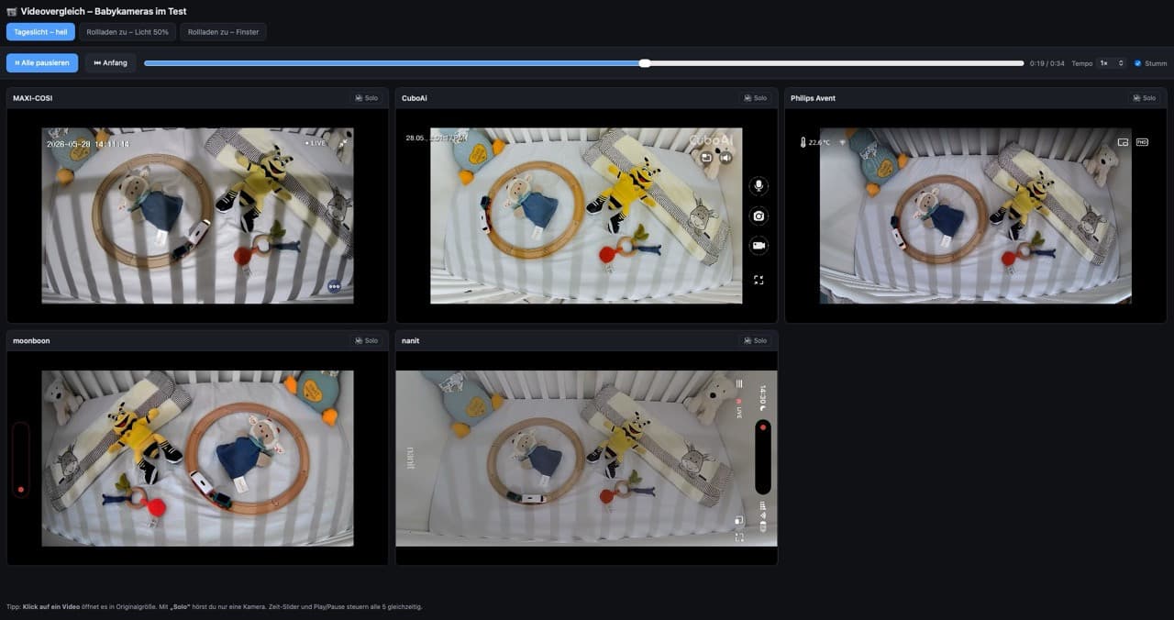Viewport: 1174px width, 620px height.
Task: Click the MAXI-COSI panel title
Action: click(32, 98)
